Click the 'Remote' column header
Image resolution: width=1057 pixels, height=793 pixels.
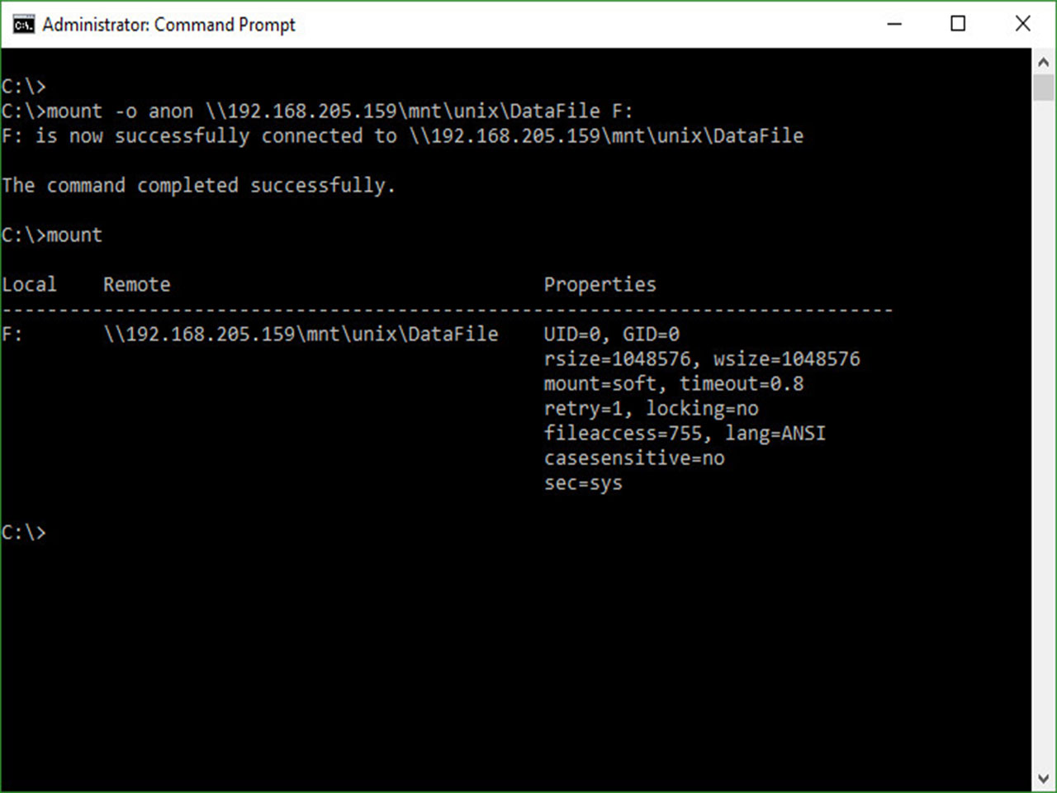click(x=136, y=285)
